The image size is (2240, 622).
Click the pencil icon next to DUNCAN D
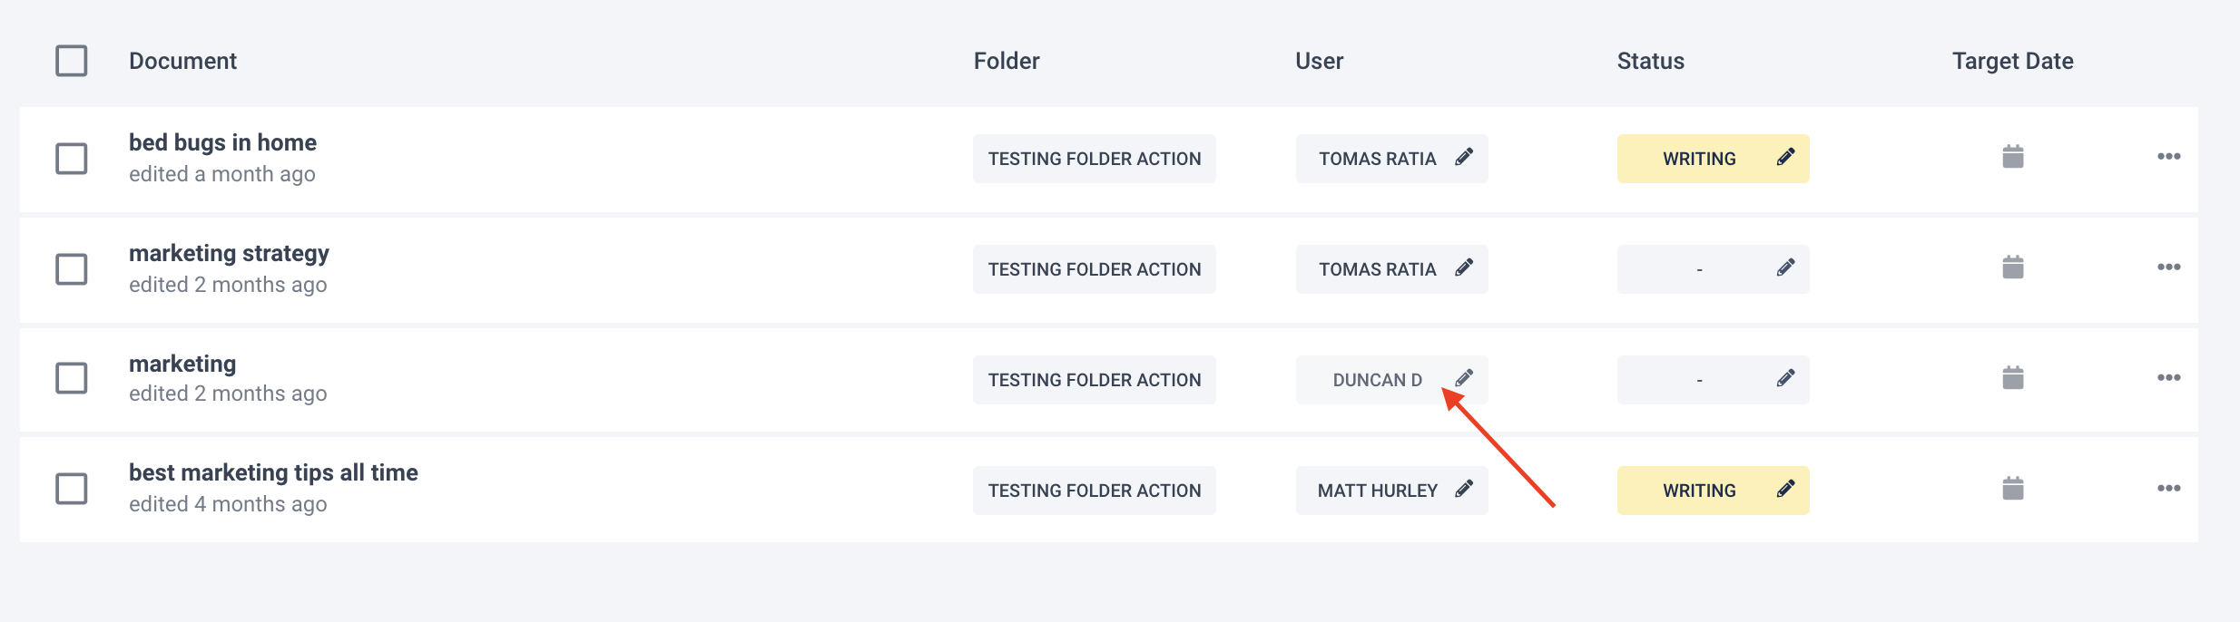(x=1464, y=378)
